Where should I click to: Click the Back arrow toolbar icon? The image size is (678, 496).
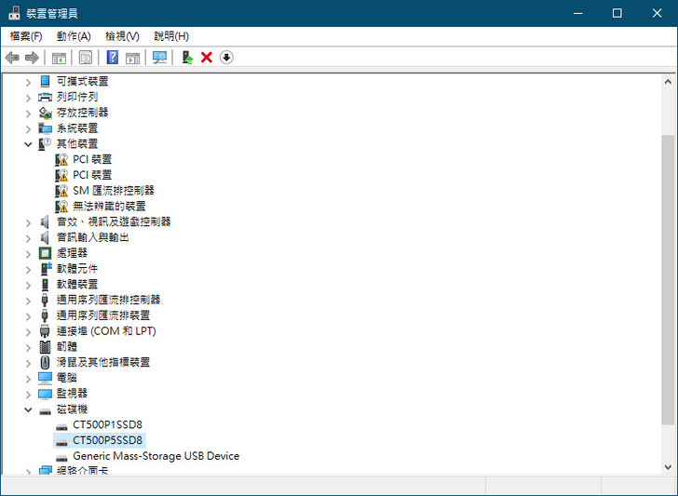pos(12,58)
